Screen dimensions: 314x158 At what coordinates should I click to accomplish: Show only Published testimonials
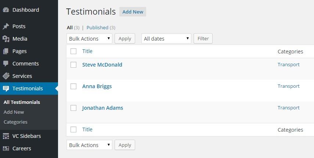[x=97, y=27]
